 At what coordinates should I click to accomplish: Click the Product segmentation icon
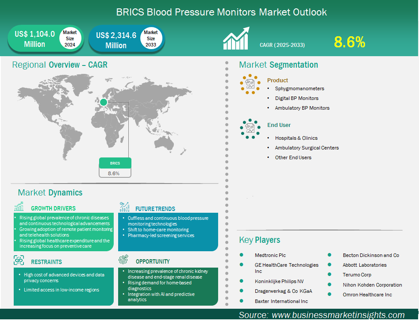click(x=250, y=84)
